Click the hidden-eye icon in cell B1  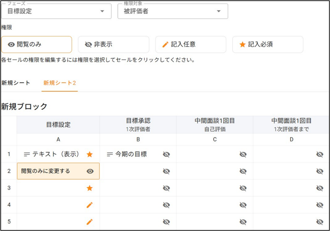[x=166, y=155]
